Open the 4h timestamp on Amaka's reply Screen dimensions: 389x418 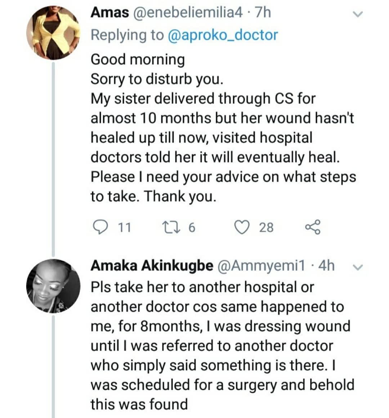point(327,266)
